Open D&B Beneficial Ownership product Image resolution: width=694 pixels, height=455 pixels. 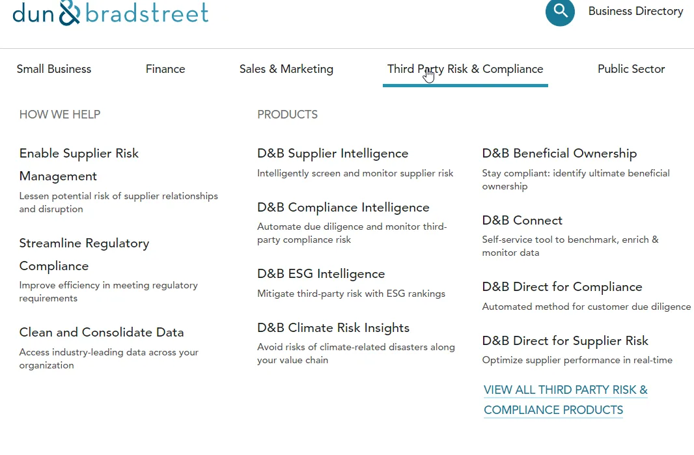(559, 154)
